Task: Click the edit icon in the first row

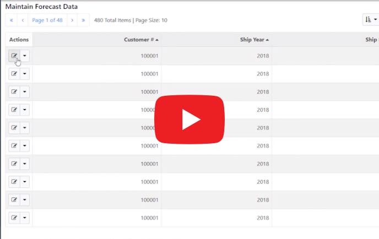Action: click(14, 56)
